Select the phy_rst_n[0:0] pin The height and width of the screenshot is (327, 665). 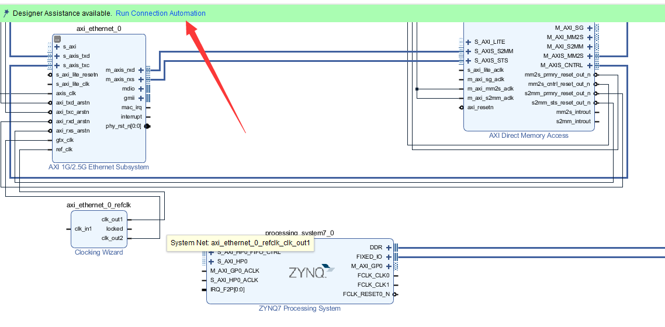click(123, 126)
